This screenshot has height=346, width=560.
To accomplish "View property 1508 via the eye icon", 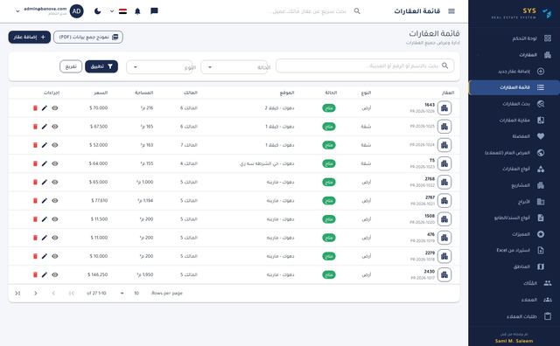I will point(54,219).
